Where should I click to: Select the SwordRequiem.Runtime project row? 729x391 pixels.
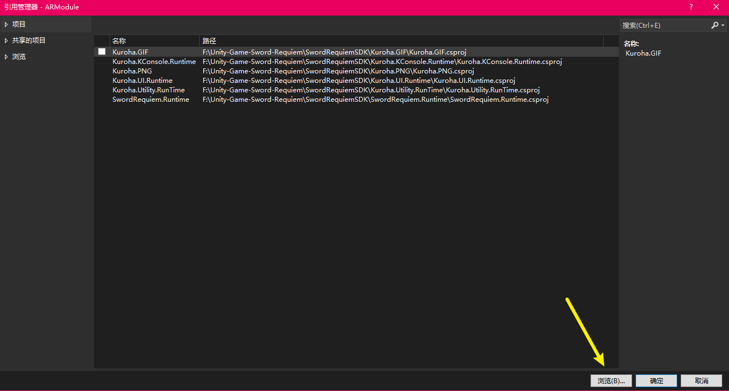[150, 100]
